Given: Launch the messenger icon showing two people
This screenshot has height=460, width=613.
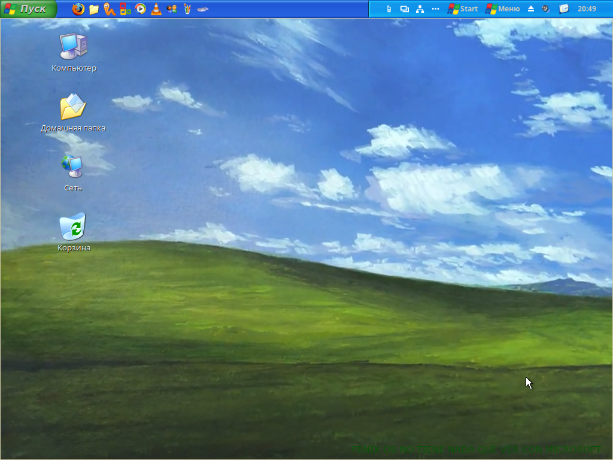Looking at the screenshot, I should click(172, 9).
